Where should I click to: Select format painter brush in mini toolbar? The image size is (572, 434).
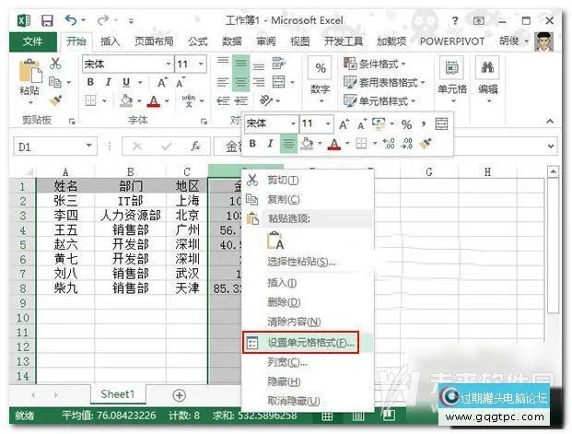tap(426, 143)
